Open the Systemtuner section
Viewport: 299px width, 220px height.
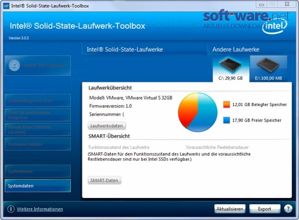[x=38, y=171]
